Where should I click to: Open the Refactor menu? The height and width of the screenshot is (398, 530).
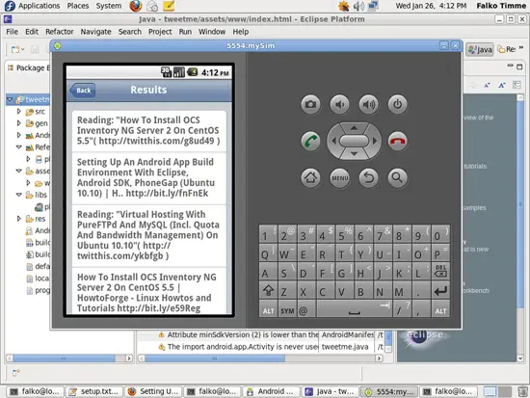point(60,32)
